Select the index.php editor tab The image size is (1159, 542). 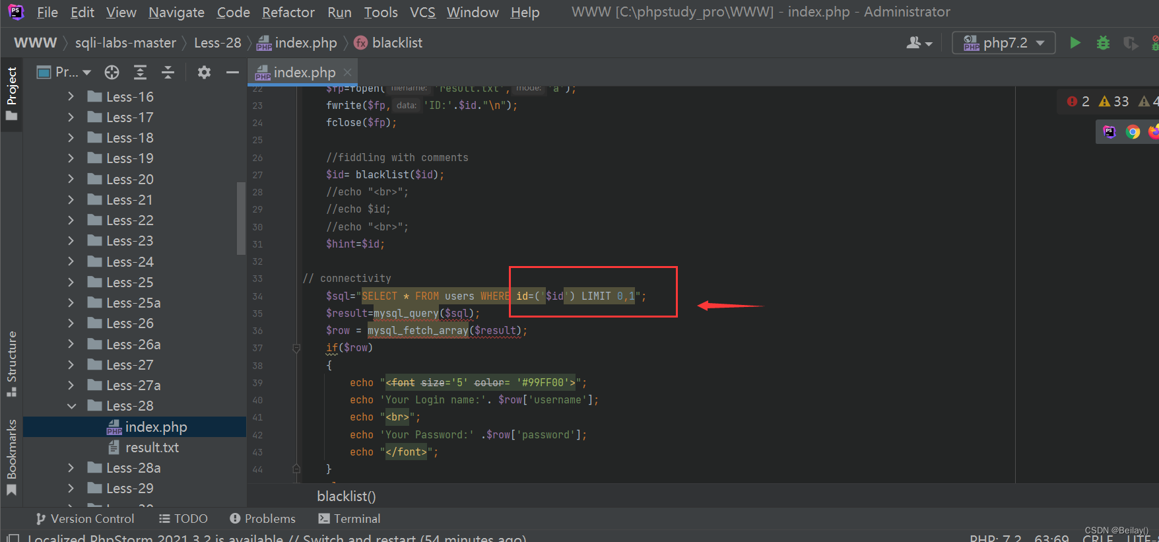click(304, 72)
